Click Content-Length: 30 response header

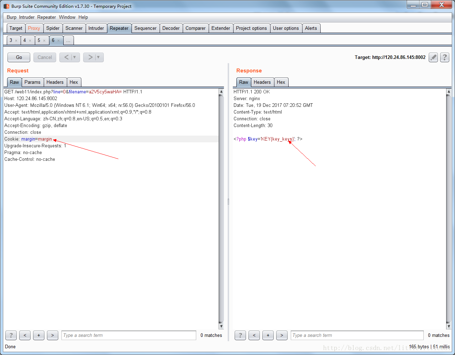pos(253,125)
